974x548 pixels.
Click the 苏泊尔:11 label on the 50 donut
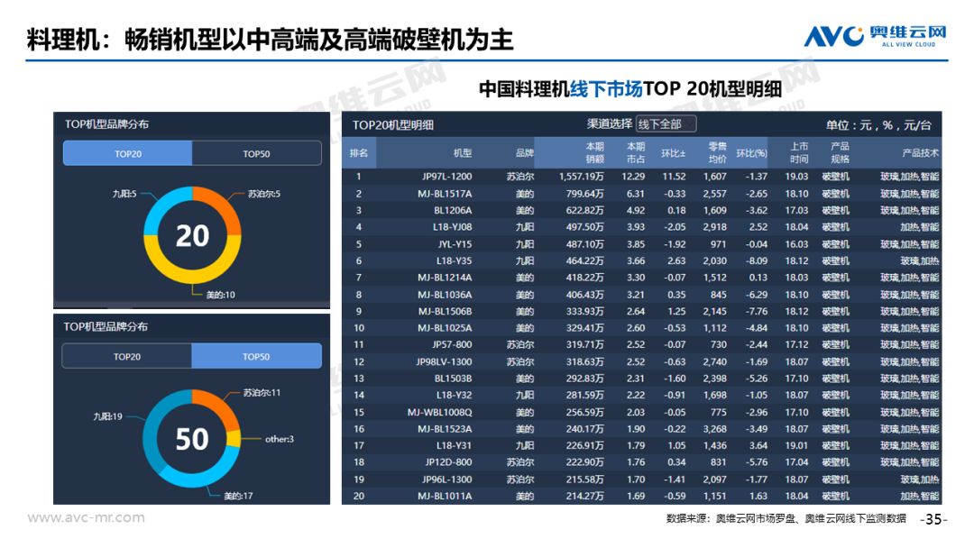point(262,393)
